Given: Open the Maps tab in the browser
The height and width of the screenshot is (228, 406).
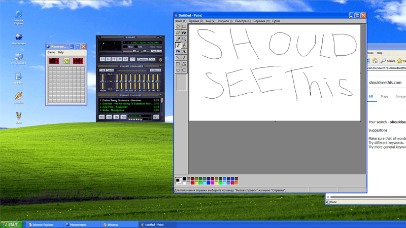Looking at the screenshot, I should [x=384, y=96].
